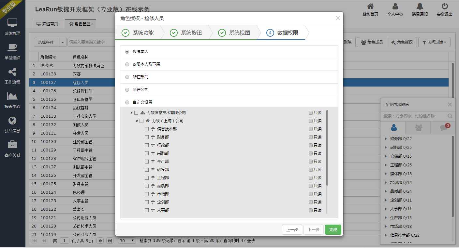This screenshot has height=248, width=459.
Task: Check 只读 for 研发部 row
Action: (x=311, y=170)
